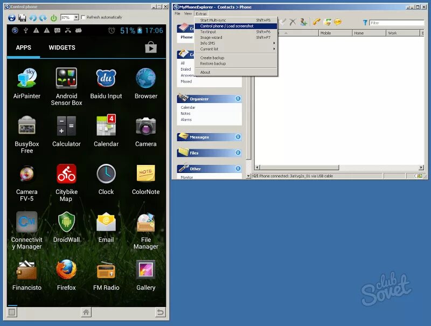Open Citybike Map app

tap(66, 183)
